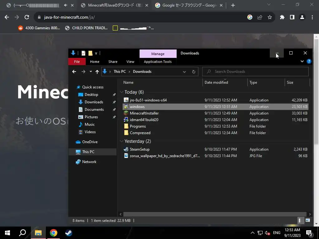The height and width of the screenshot is (239, 319).
Task: Switch to the Google セーフ ブラウジング tab
Action: pyautogui.click(x=189, y=5)
